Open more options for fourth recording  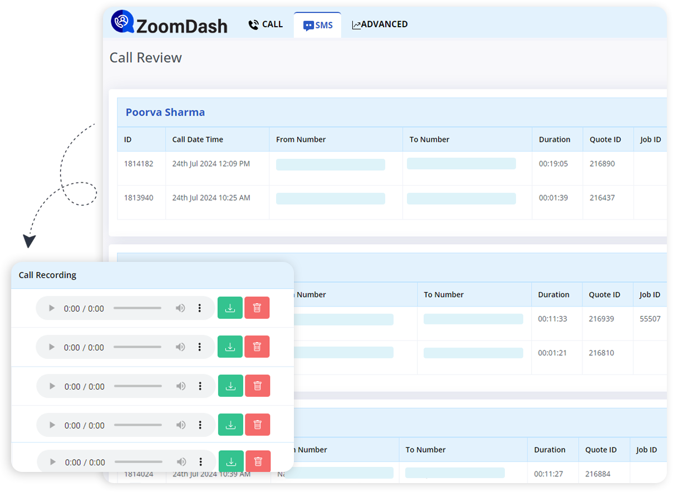[200, 425]
